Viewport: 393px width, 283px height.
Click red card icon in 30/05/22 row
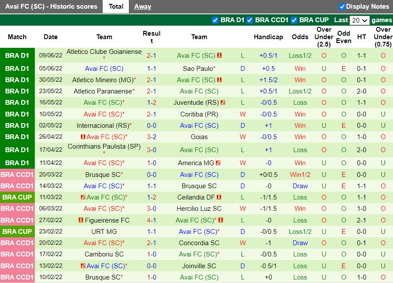pos(219,80)
